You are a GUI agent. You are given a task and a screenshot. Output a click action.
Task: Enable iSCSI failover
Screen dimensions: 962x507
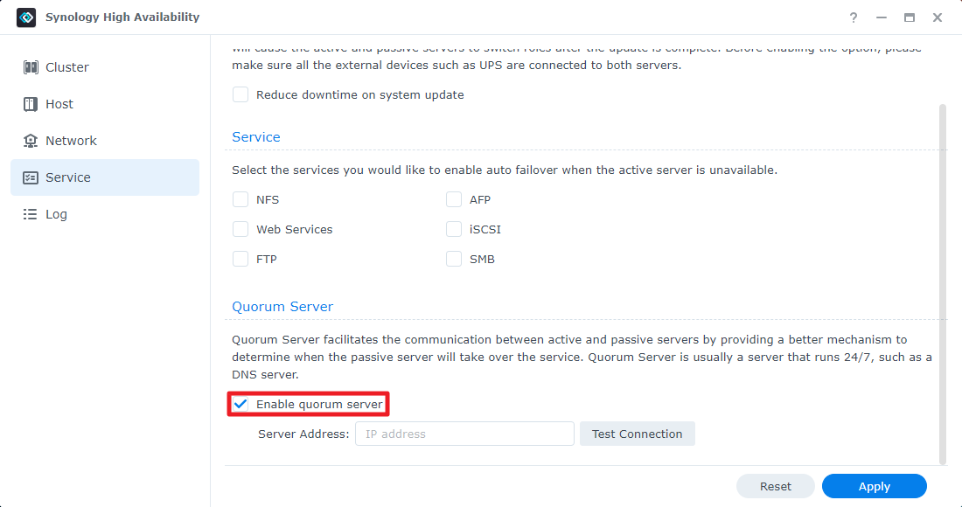pyautogui.click(x=454, y=229)
